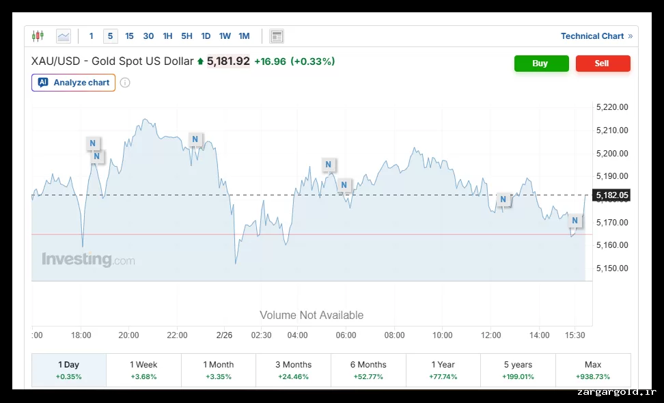Open the news marker near 15:30
Image resolution: width=664 pixels, height=403 pixels.
click(x=575, y=221)
